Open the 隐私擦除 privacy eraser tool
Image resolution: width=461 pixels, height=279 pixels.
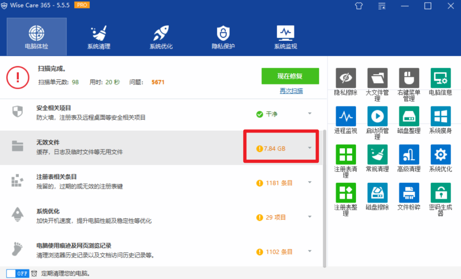[346, 78]
